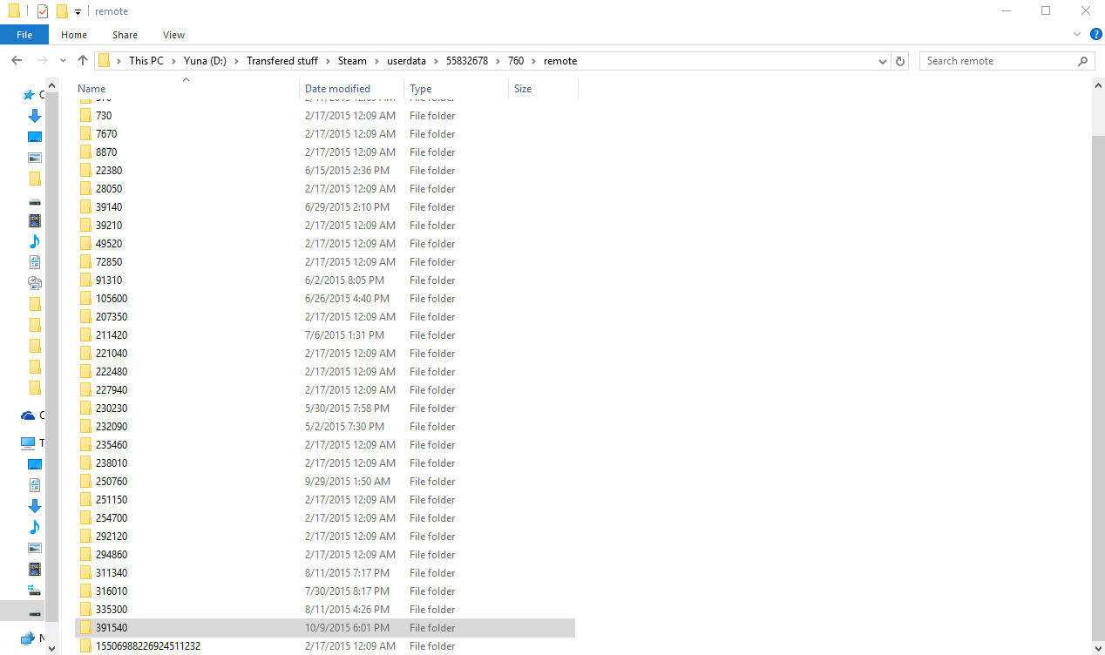Open the recent locations dropdown arrow
Screen dimensions: 1105x655
click(63, 61)
